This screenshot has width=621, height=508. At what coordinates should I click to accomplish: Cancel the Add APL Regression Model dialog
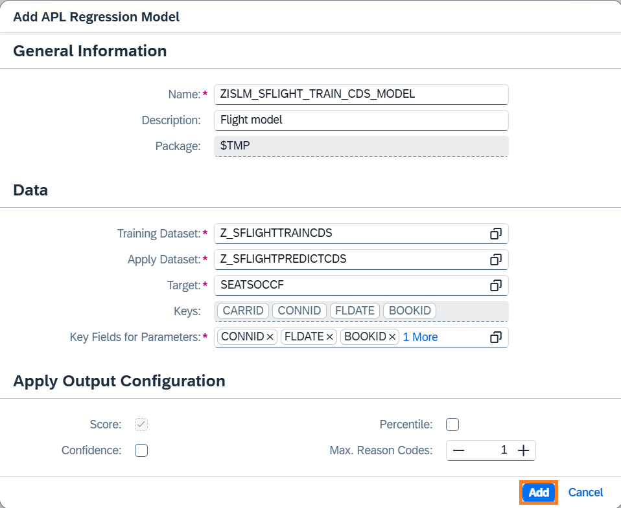585,492
